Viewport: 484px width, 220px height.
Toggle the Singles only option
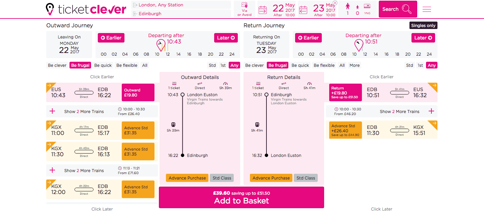423,26
